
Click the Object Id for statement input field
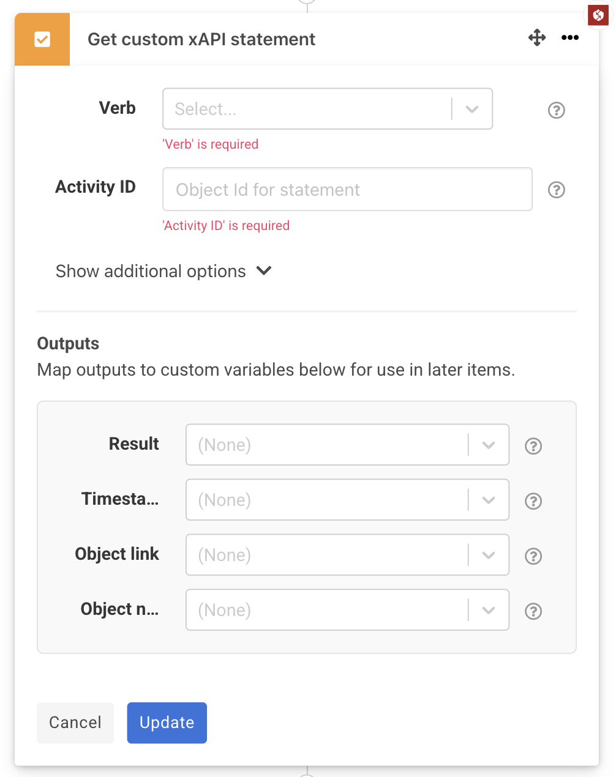coord(347,189)
